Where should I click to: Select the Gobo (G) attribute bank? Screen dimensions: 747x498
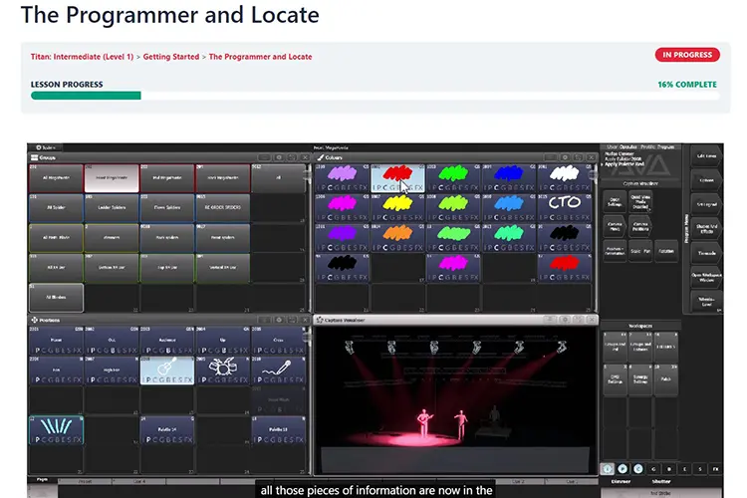tap(653, 469)
